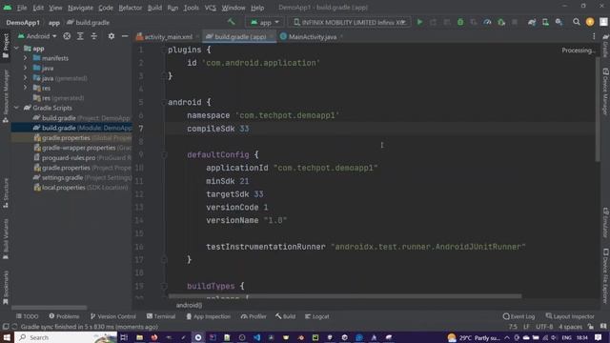610x343 pixels.
Task: Open the App Inspection tool window
Action: pyautogui.click(x=209, y=316)
